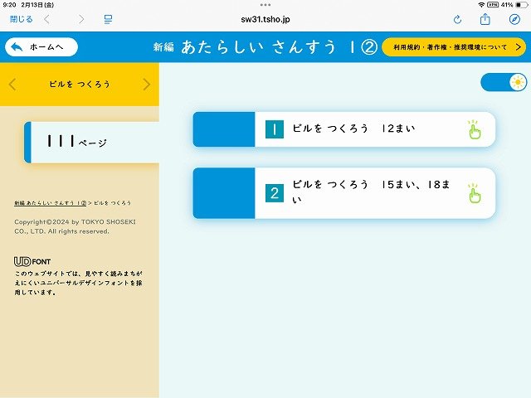This screenshot has width=531, height=398.
Task: Open ビルを つくろう 12まい activity
Action: tap(353, 129)
